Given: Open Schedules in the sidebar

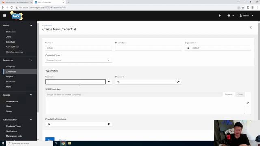Looking at the screenshot, I should pyautogui.click(x=11, y=42).
